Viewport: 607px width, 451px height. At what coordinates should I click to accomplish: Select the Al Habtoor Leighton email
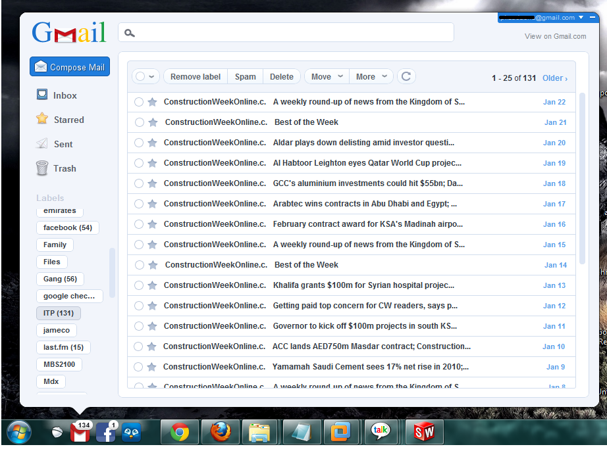point(139,163)
